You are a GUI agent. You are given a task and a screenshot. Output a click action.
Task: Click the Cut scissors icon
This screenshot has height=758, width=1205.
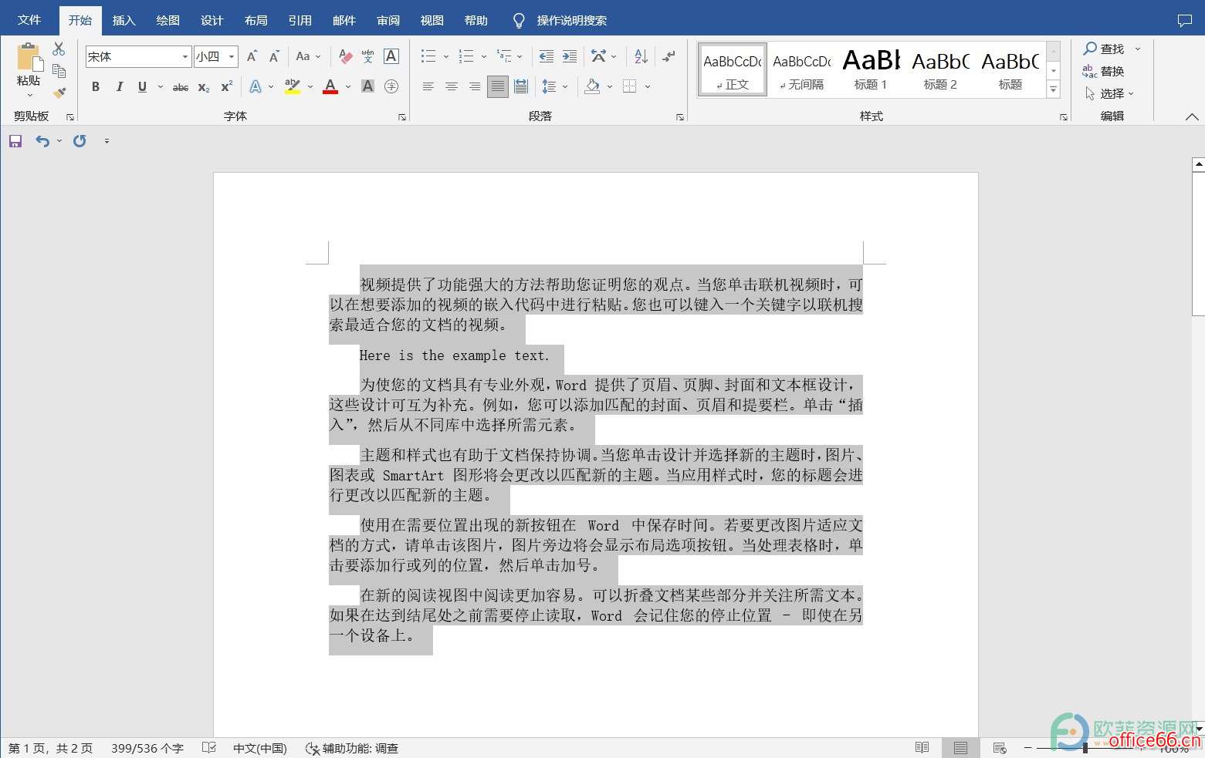[x=59, y=49]
